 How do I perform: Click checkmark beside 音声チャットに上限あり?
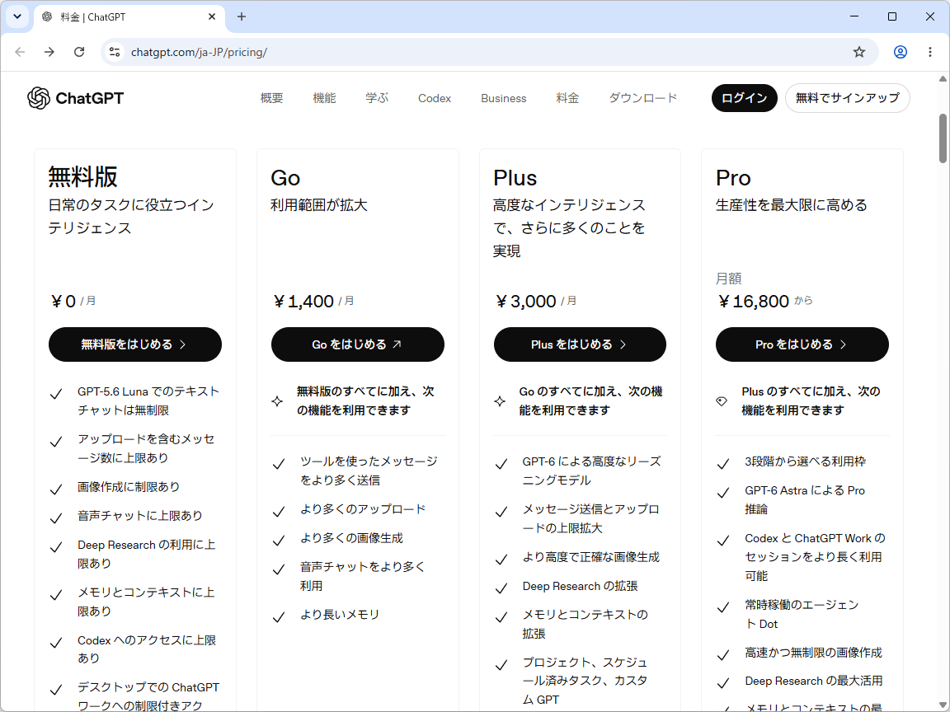click(56, 518)
